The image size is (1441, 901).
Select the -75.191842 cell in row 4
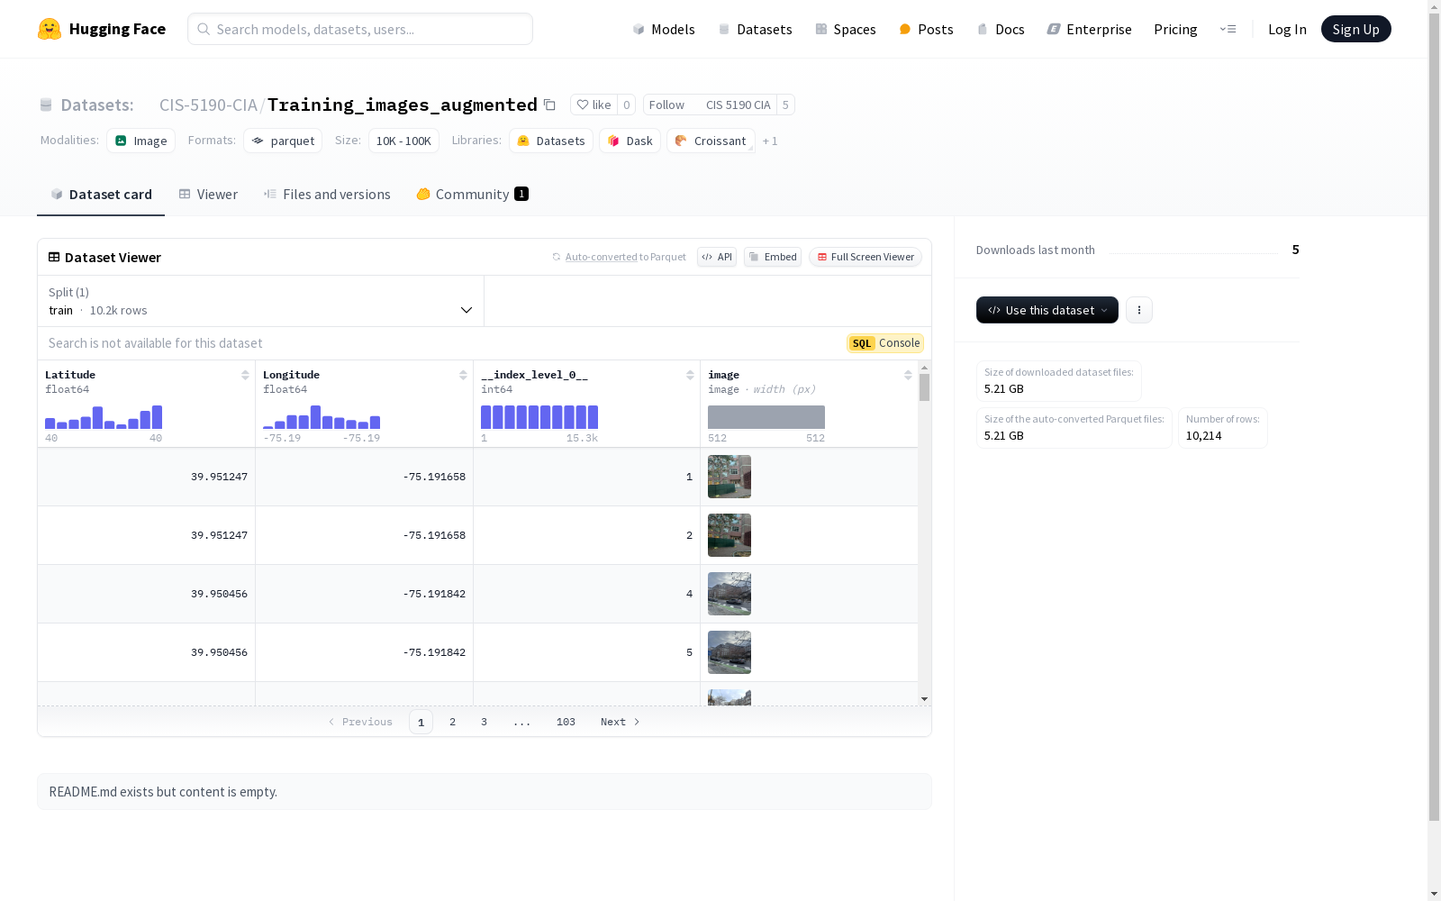click(x=365, y=594)
